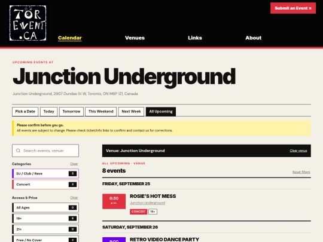Click the Reset filters link
The height and width of the screenshot is (242, 323).
coord(301,172)
